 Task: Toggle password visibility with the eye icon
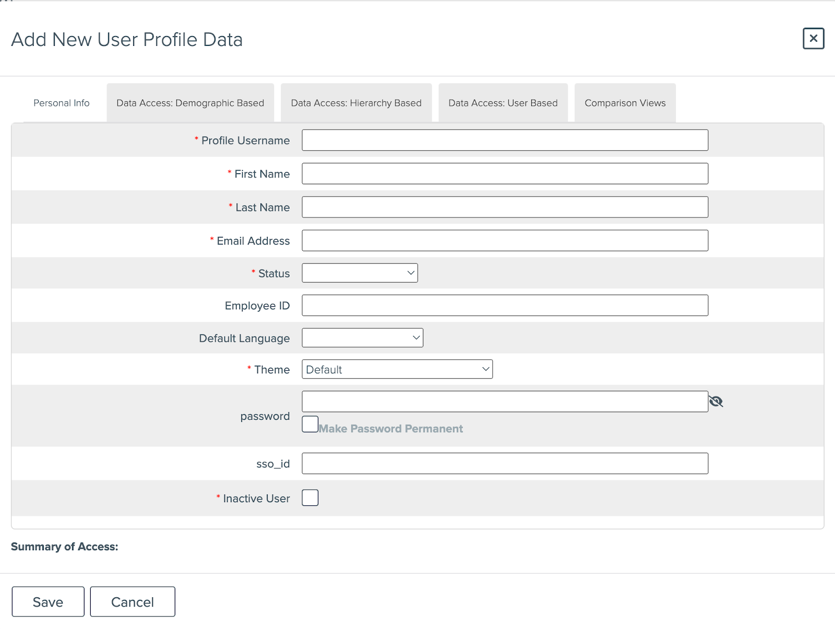(716, 401)
